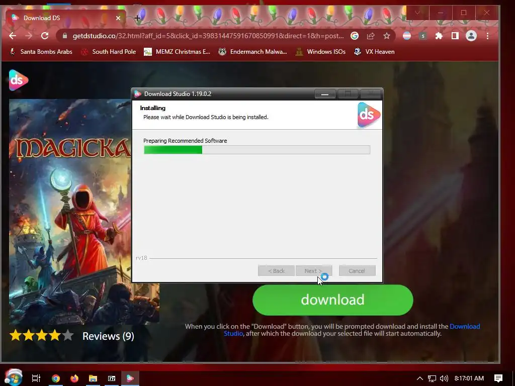Reload the page with refresh icon

(x=45, y=36)
